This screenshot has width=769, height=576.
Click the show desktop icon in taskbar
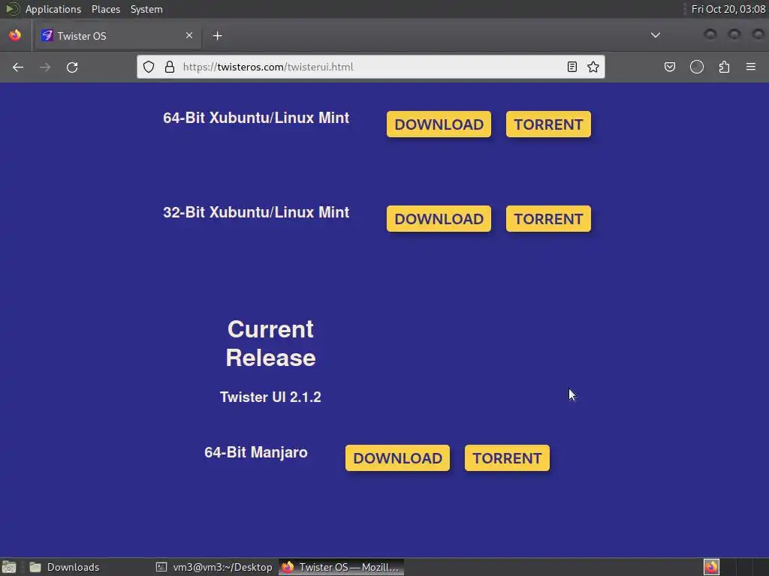click(x=9, y=567)
